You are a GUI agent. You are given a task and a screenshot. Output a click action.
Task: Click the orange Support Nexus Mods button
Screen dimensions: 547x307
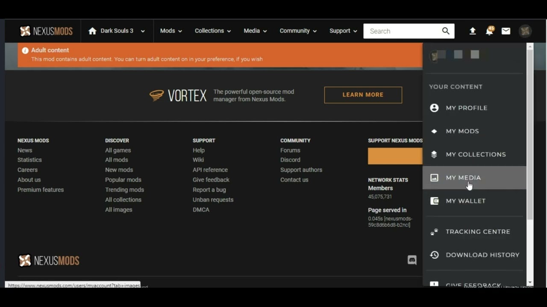tap(395, 156)
